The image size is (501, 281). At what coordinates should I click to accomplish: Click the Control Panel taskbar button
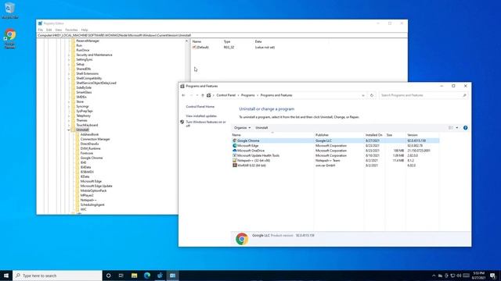coord(172,276)
